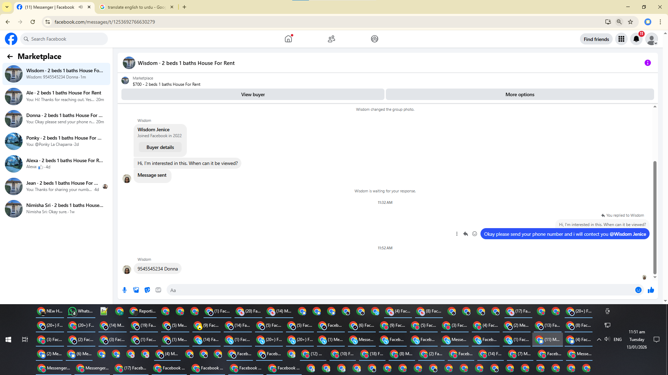Open the GIF picker icon

pyautogui.click(x=158, y=290)
